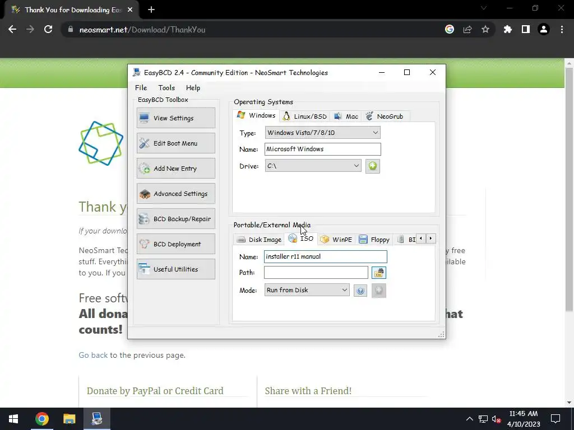Click the EasyBCD title bar app icon
Viewport: 574px width, 430px height.
click(x=137, y=72)
